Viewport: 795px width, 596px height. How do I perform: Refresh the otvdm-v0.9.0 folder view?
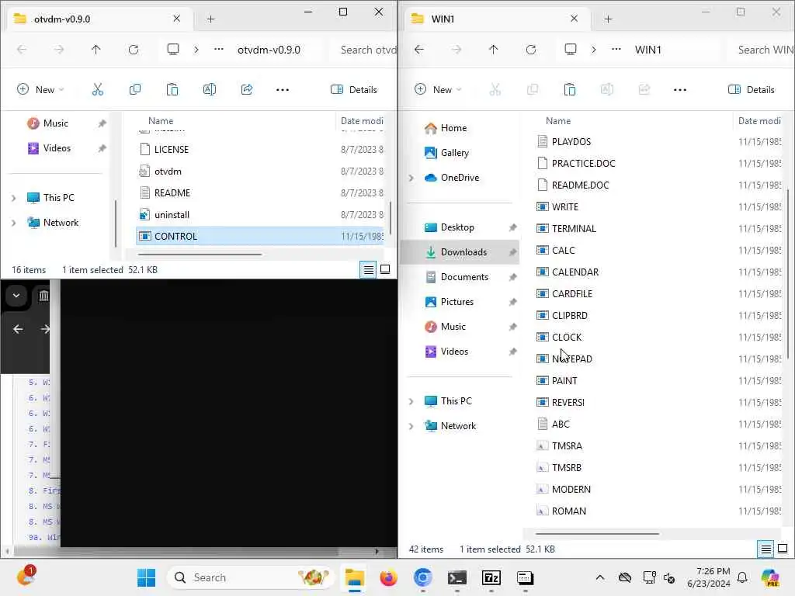tap(134, 50)
